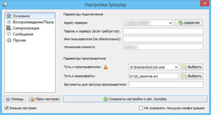The width and height of the screenshot is (211, 115).
Task: Click the speech bubbles icon beside Сообщения
Action: pyautogui.click(x=9, y=34)
